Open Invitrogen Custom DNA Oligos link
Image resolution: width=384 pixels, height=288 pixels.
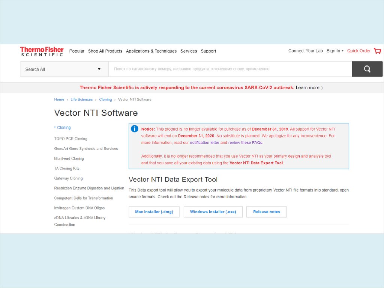point(79,208)
